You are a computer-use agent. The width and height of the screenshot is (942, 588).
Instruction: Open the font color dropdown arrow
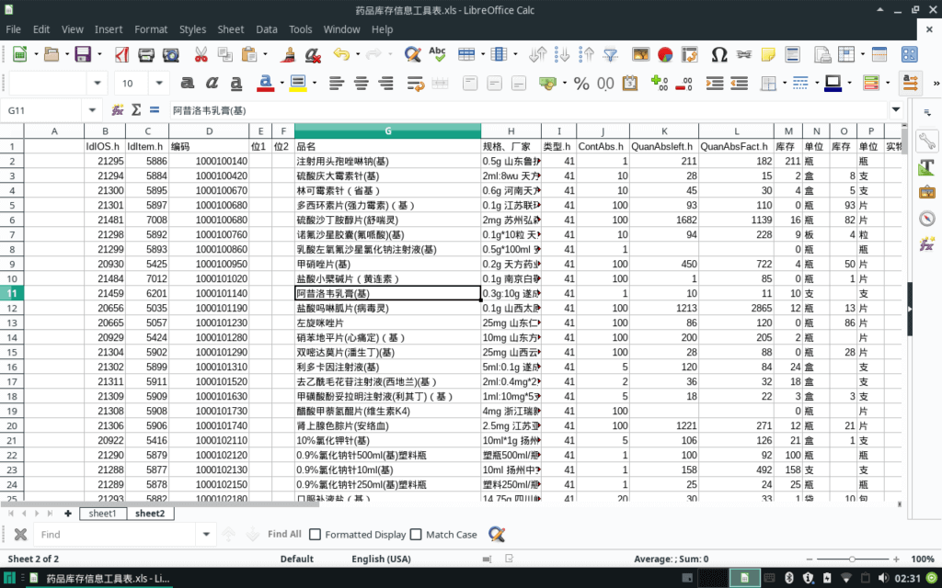point(281,84)
